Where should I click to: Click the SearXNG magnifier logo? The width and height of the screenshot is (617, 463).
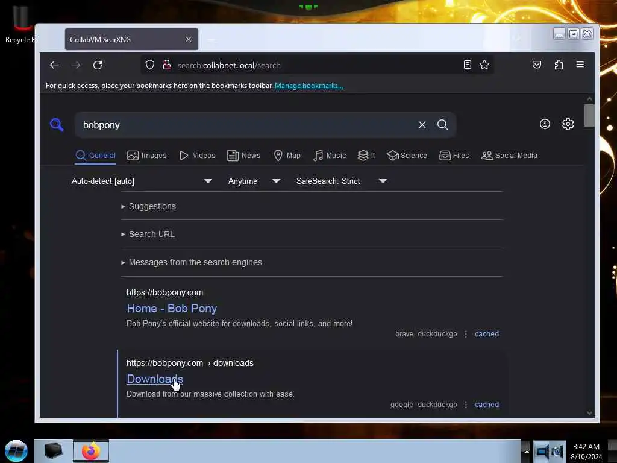pyautogui.click(x=57, y=125)
